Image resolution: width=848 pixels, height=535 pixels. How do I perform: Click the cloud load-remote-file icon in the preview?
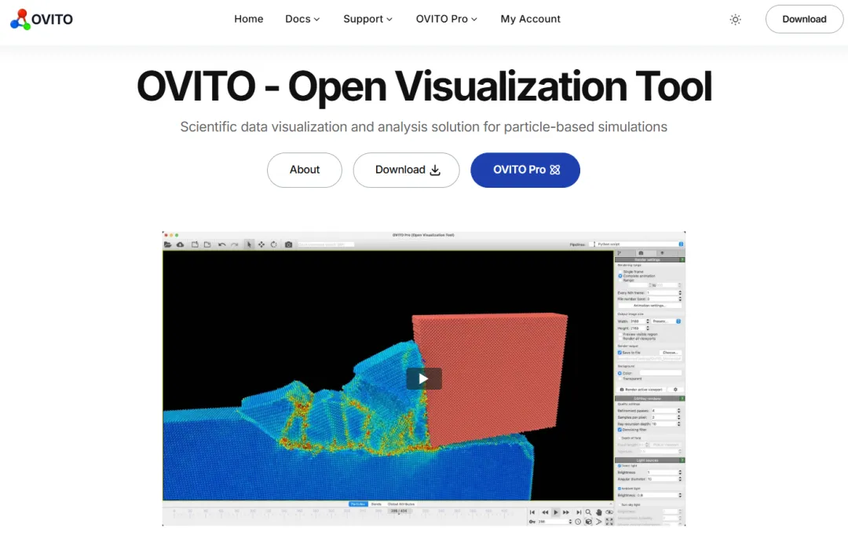(180, 244)
